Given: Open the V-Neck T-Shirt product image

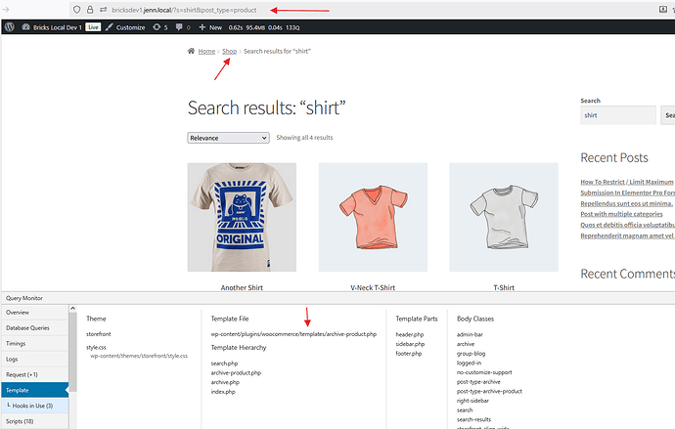Looking at the screenshot, I should click(373, 217).
